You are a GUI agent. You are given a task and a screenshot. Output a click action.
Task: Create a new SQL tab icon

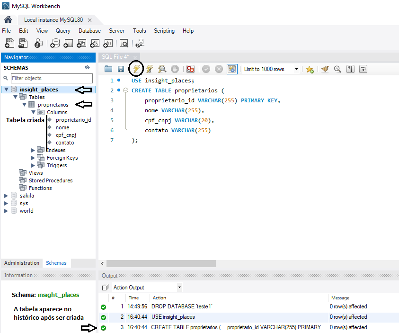click(x=9, y=43)
